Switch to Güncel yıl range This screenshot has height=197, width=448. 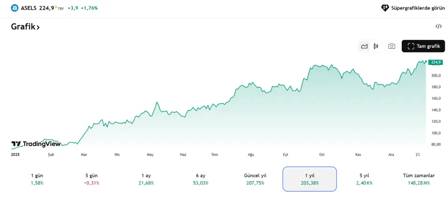click(255, 179)
